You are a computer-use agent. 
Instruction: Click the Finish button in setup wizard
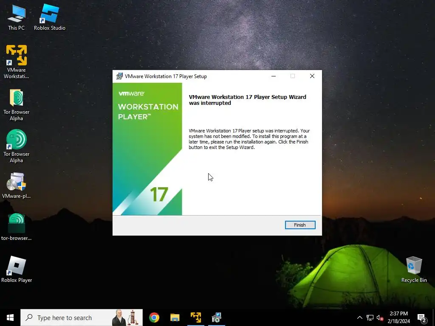pos(300,225)
